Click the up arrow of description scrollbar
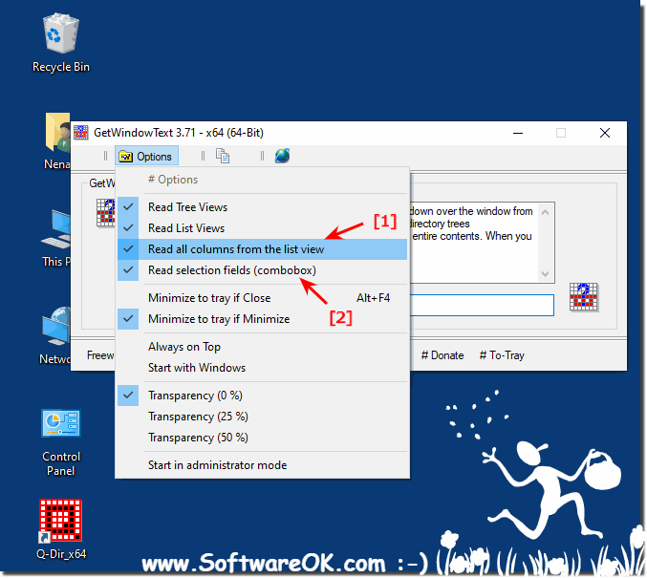647x578 pixels. point(545,212)
